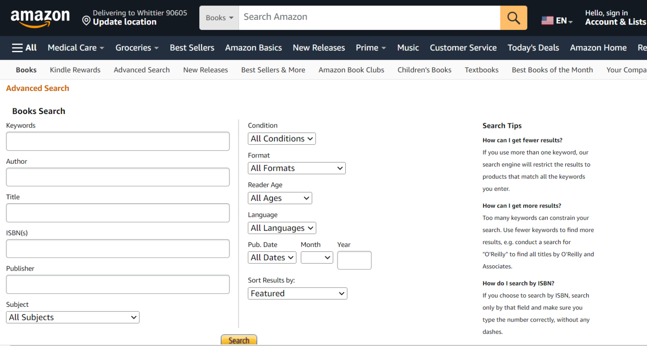
Task: Click the location pin to update delivery location
Action: click(x=86, y=20)
